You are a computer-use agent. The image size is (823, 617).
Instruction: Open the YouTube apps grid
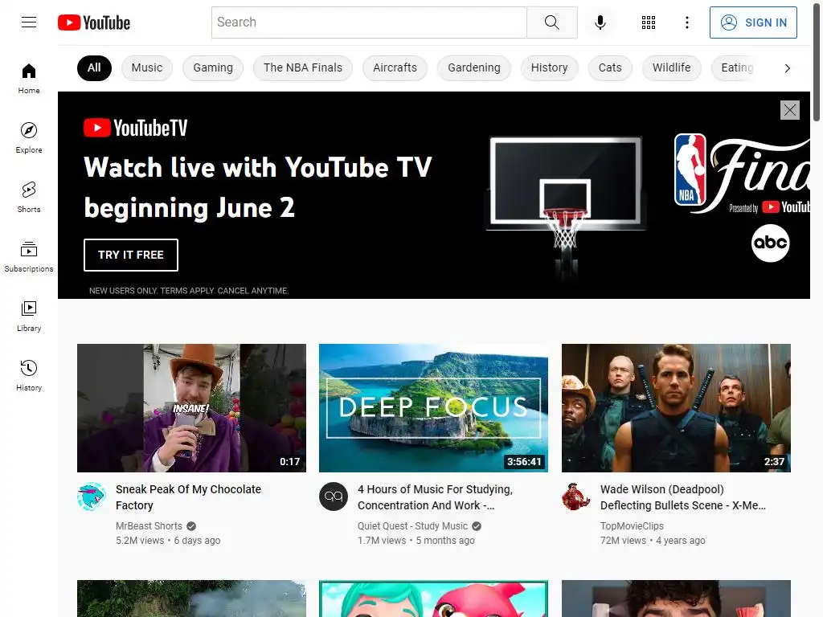(649, 22)
